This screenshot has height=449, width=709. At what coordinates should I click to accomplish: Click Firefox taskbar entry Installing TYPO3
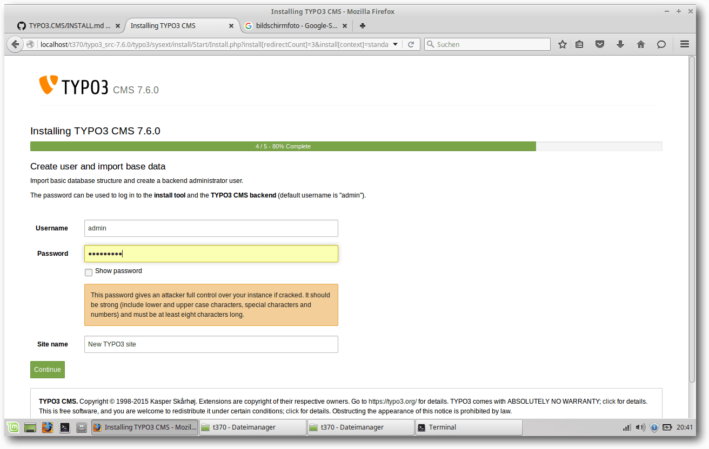click(x=144, y=427)
